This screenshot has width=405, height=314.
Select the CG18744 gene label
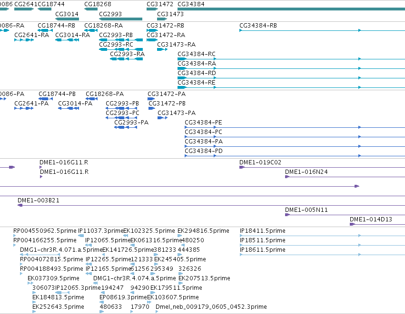pos(51,4)
